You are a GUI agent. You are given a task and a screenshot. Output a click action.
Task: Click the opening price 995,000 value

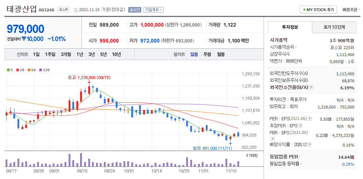click(109, 41)
